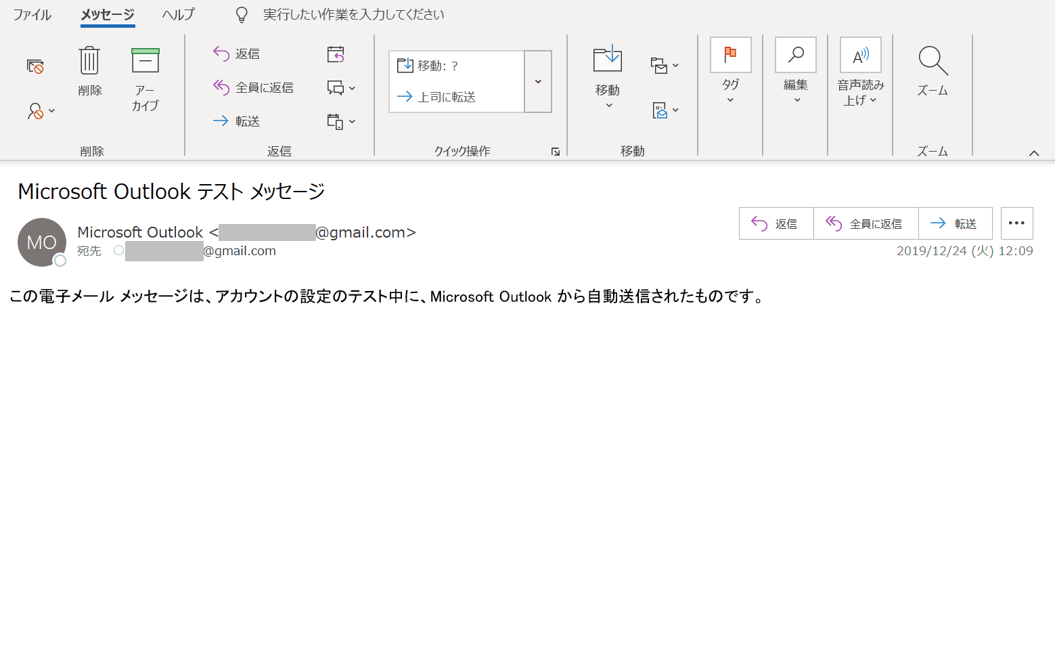
Task: Click the ズーム magnifier icon
Action: (933, 61)
